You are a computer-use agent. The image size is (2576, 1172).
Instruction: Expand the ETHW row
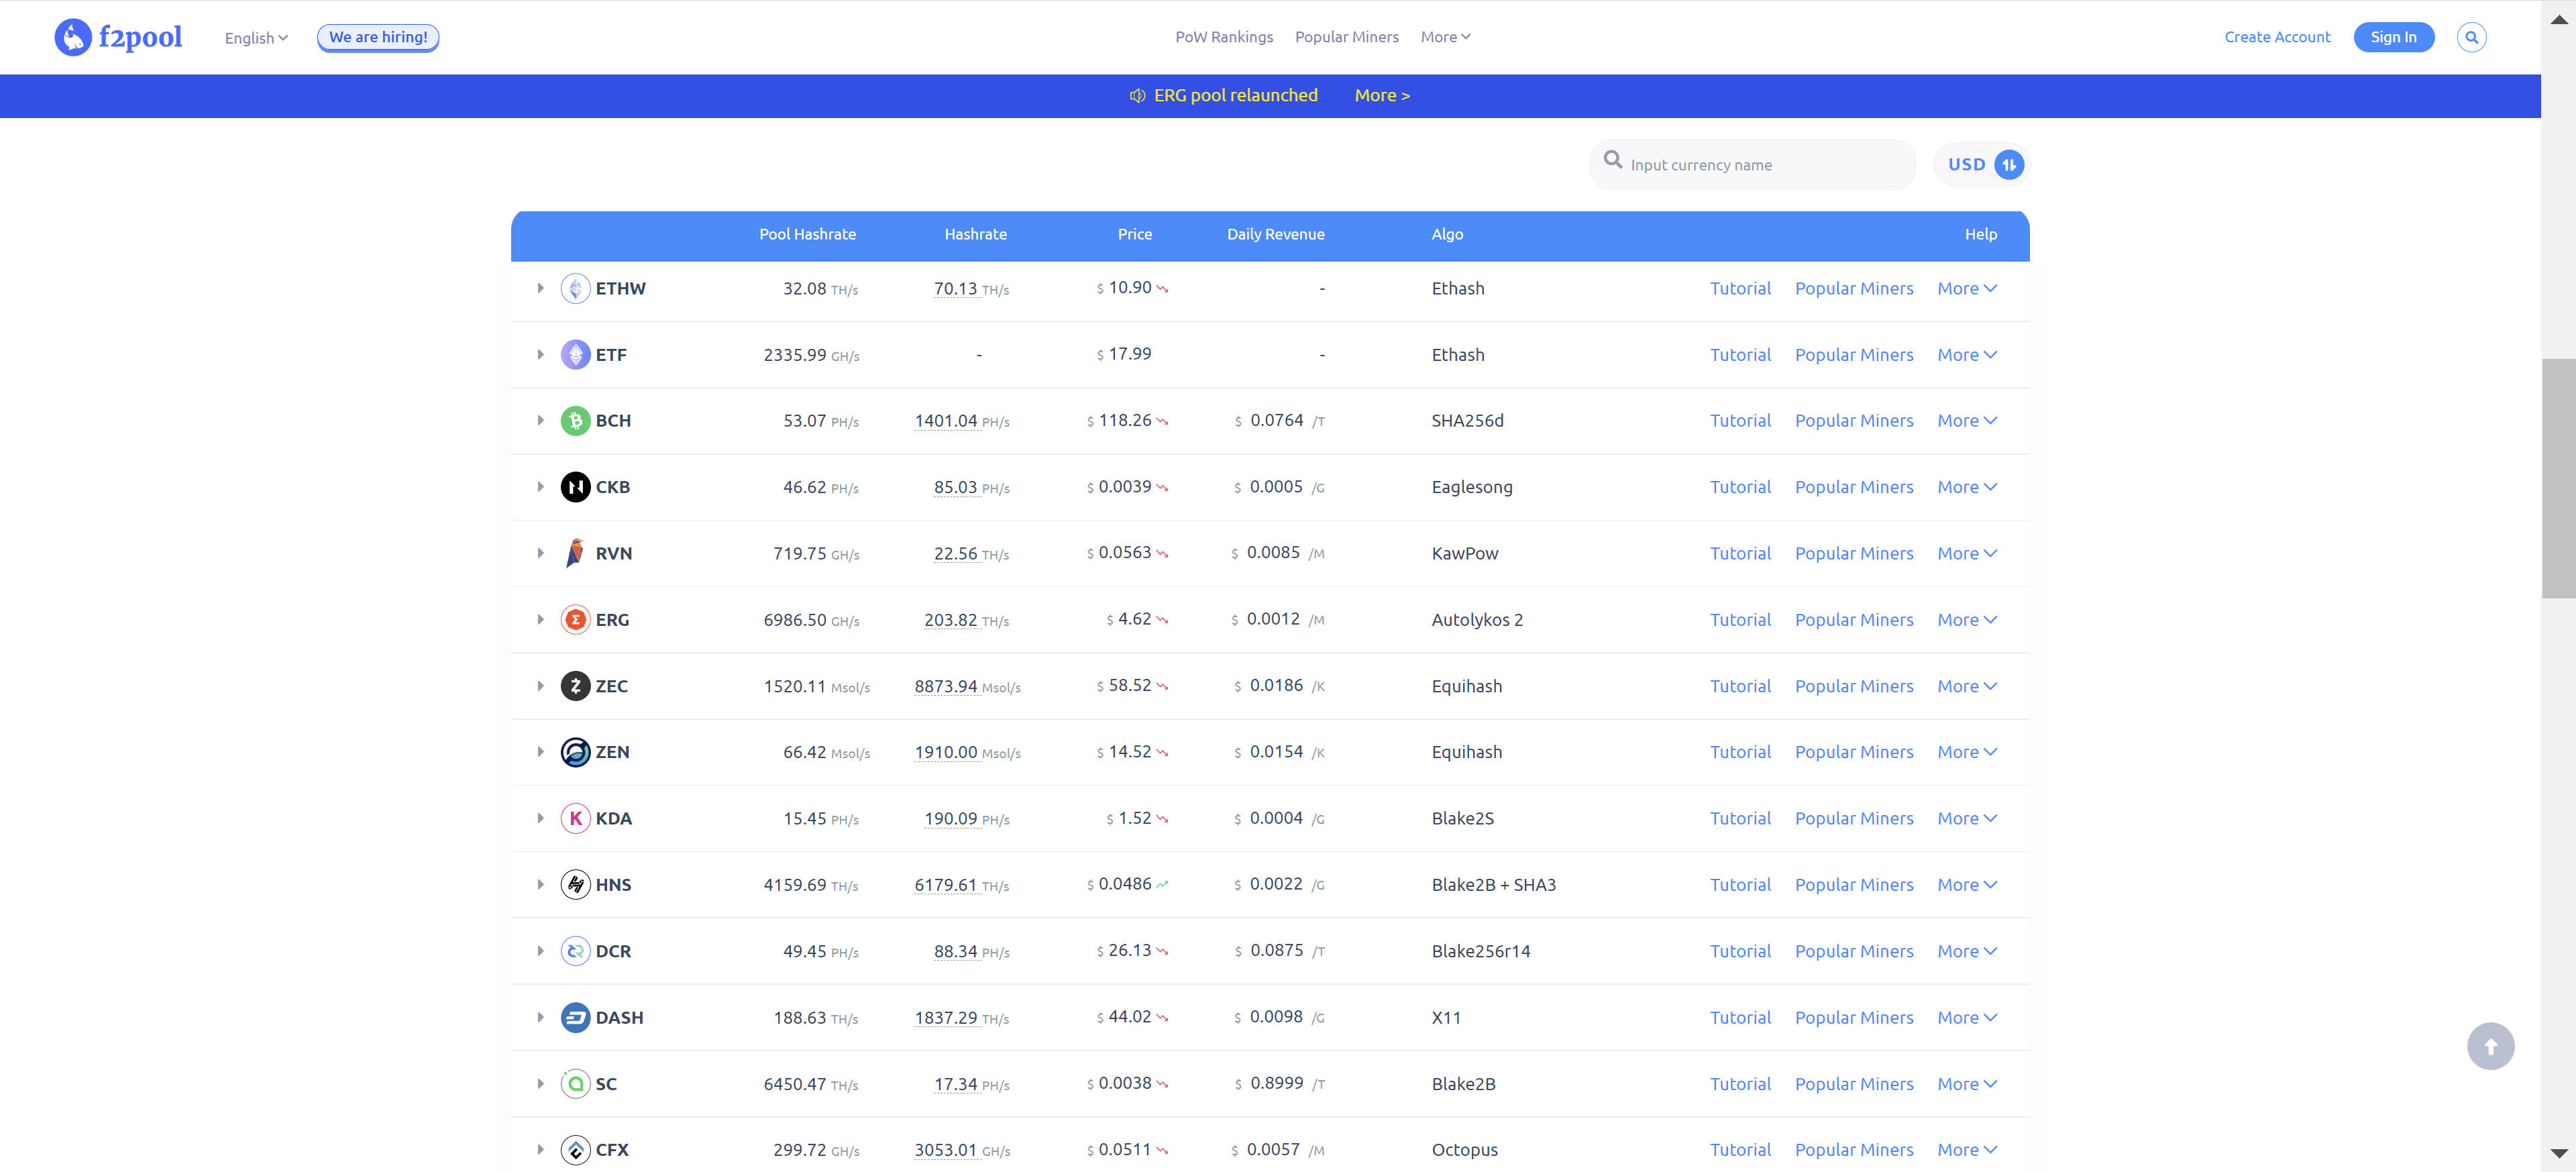coord(540,288)
